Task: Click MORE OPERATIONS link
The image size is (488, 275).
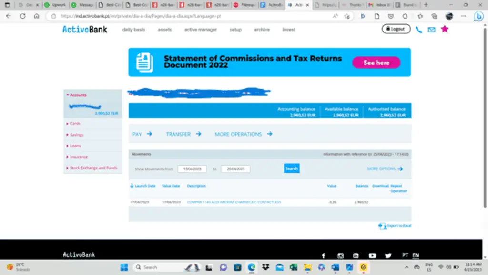Action: [x=244, y=134]
